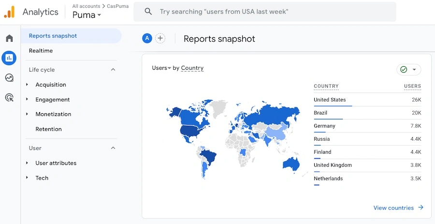Click the Home icon in left rail
435x224 pixels.
9,38
